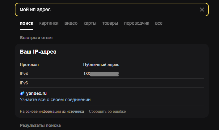
Task: Go to the 'карты' tab
Action: pos(90,23)
